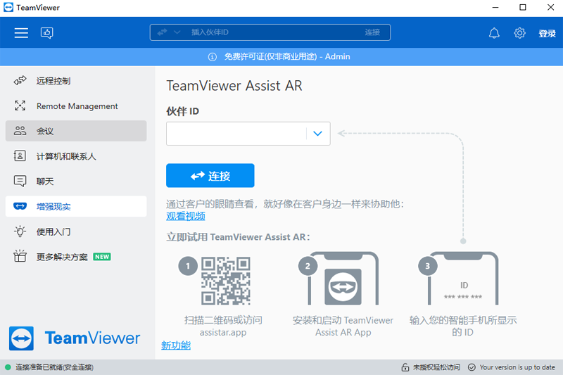Click the header 连接 button
Screen dimensions: 563x375
click(372, 32)
